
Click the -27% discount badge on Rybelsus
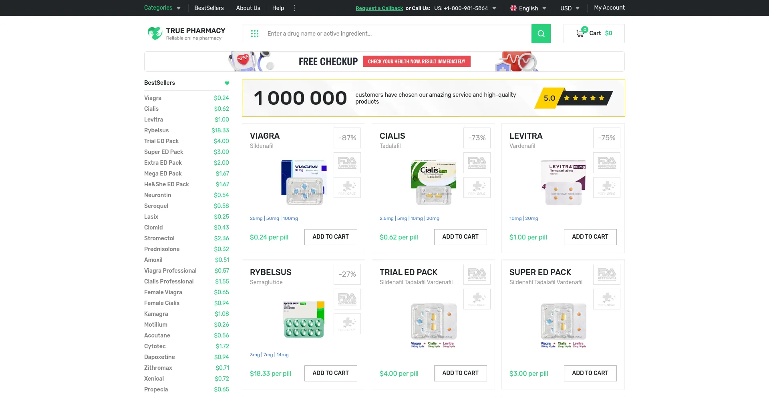pyautogui.click(x=347, y=274)
